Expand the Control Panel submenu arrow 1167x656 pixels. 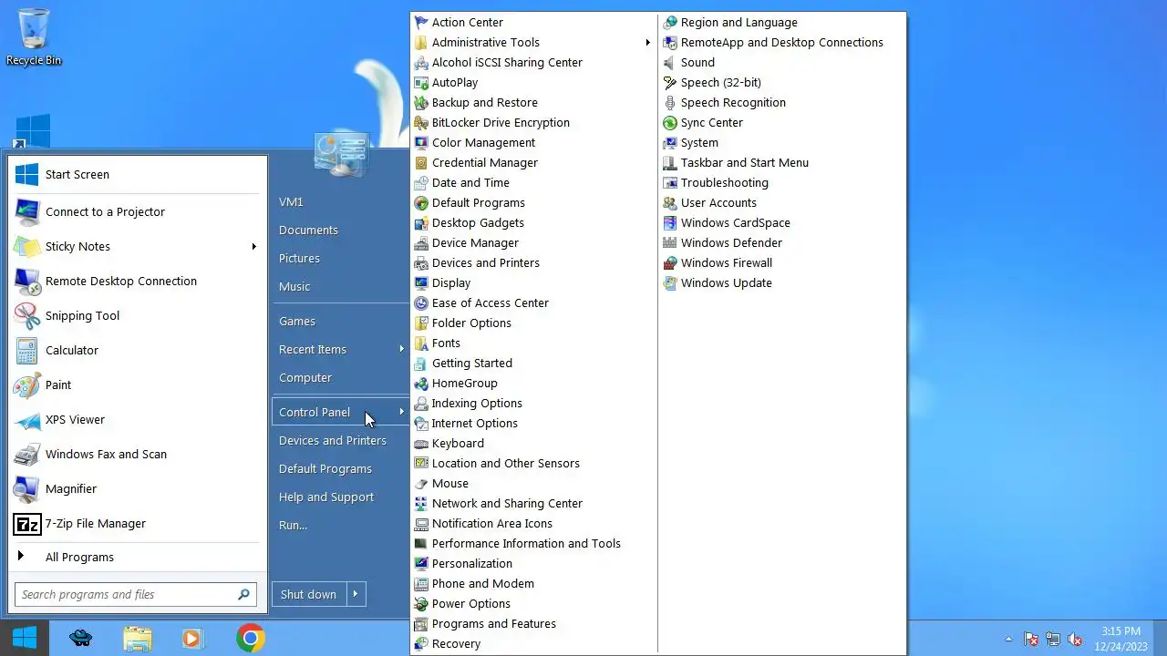pyautogui.click(x=401, y=412)
